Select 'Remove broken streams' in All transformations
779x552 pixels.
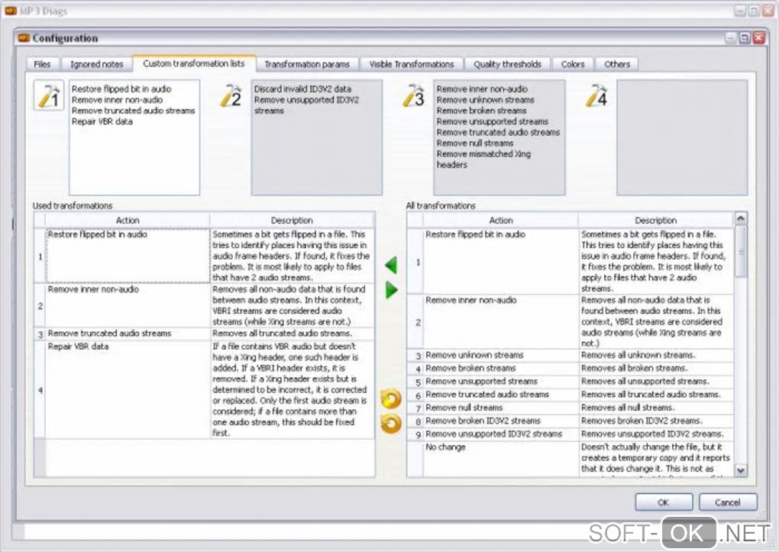(x=501, y=368)
